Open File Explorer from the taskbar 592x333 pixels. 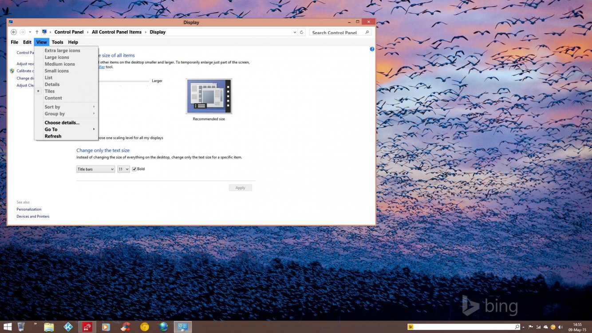click(x=49, y=327)
